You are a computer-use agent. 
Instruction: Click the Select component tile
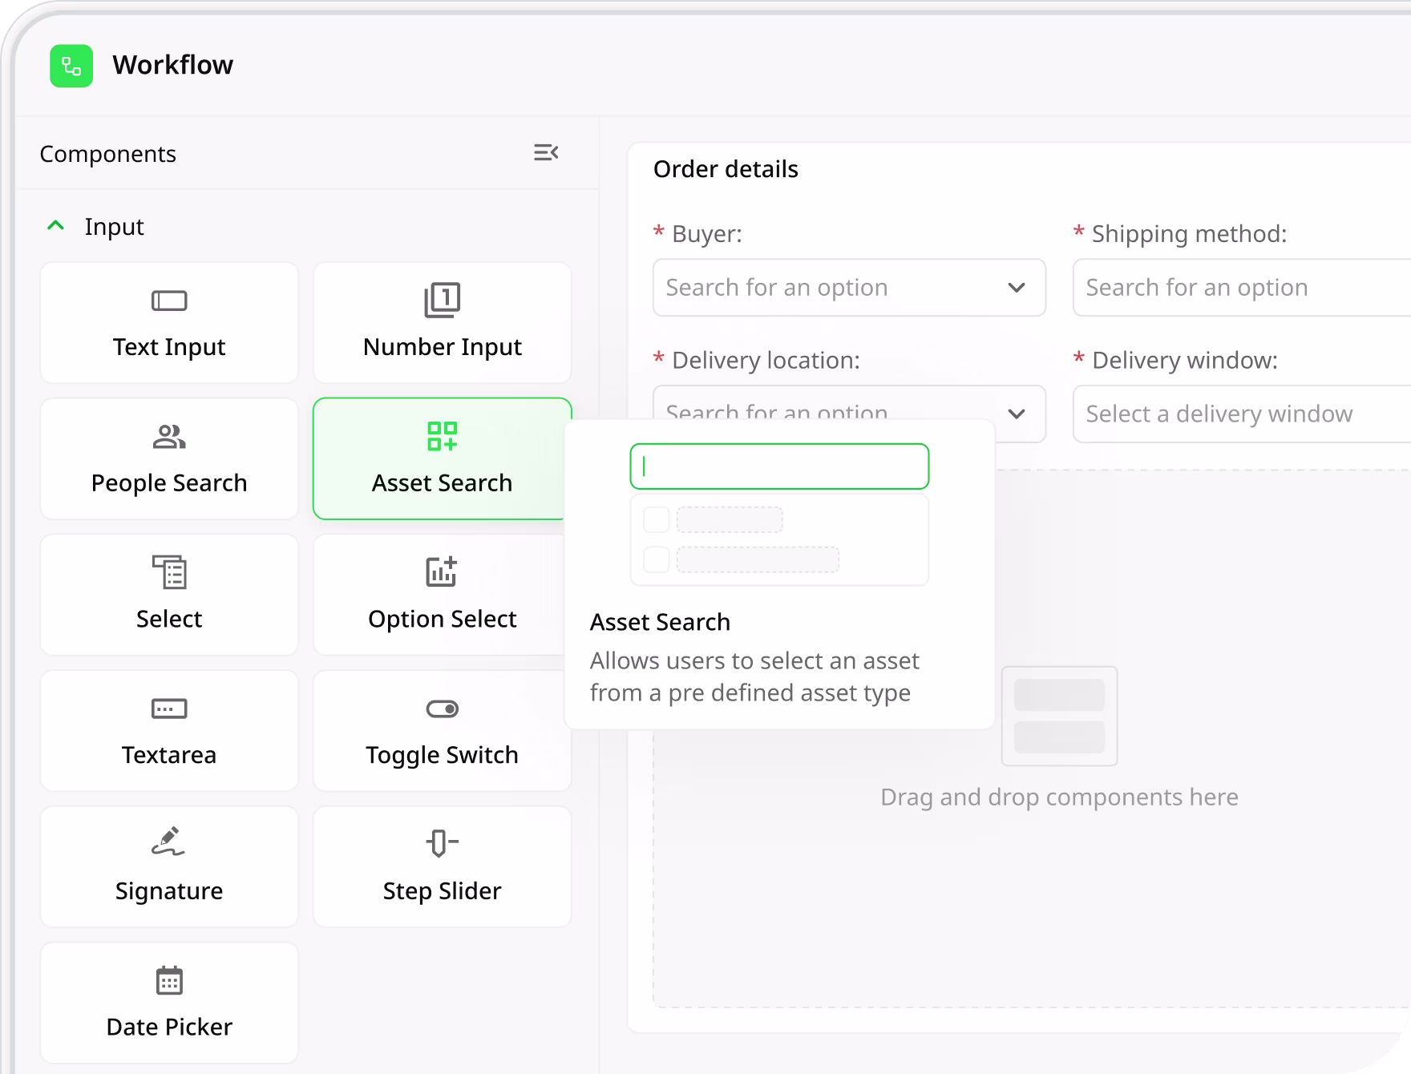[169, 595]
